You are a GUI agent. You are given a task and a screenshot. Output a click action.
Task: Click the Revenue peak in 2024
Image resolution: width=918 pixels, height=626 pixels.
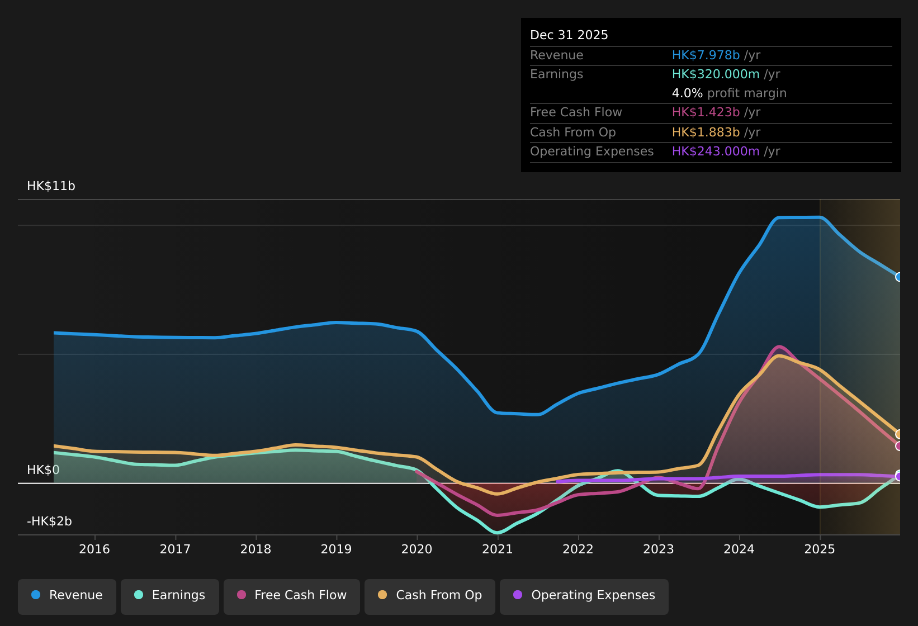[x=794, y=218]
